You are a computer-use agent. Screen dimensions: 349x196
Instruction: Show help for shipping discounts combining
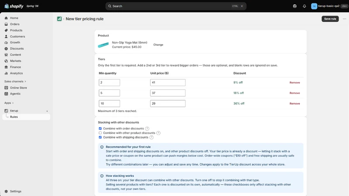(151, 137)
